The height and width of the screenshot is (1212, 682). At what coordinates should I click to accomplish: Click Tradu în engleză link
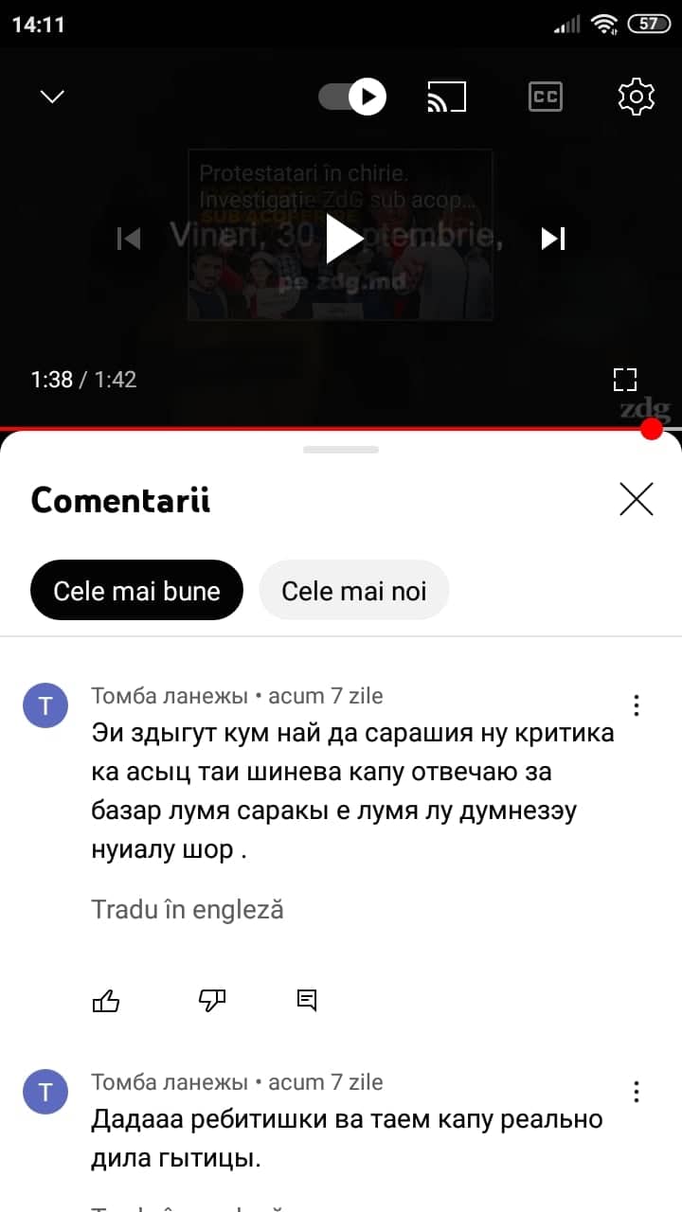pos(188,910)
